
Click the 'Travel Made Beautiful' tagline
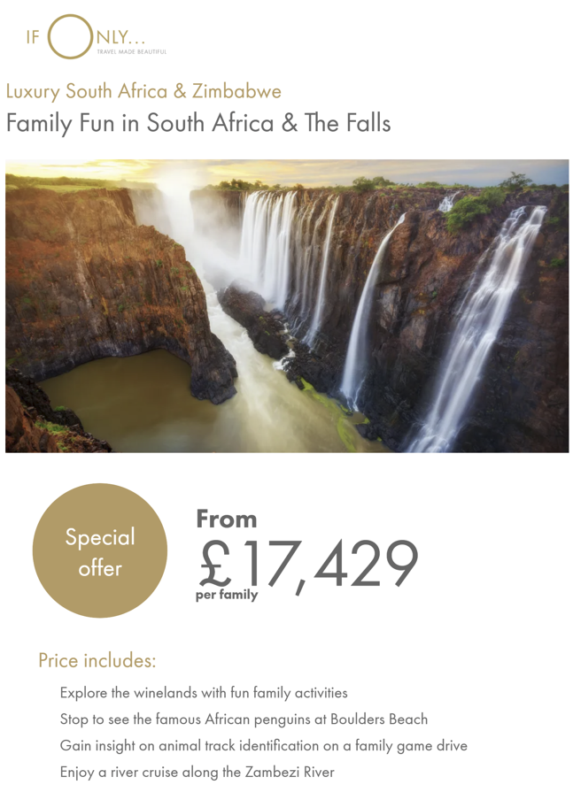131,52
